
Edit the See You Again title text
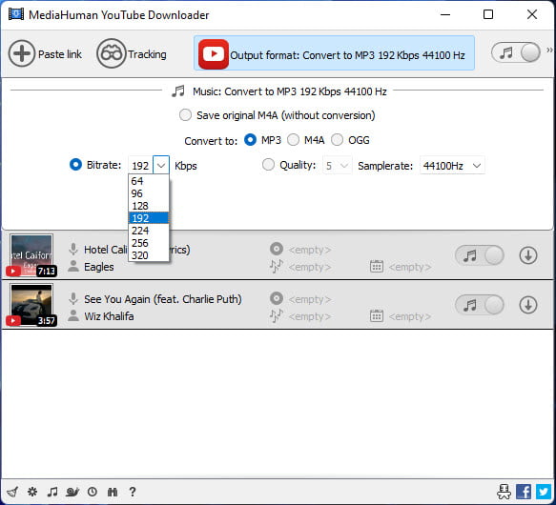(x=163, y=299)
